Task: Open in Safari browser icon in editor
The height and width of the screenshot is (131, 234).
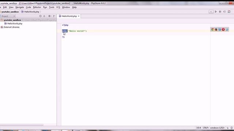Action: [x=220, y=29]
